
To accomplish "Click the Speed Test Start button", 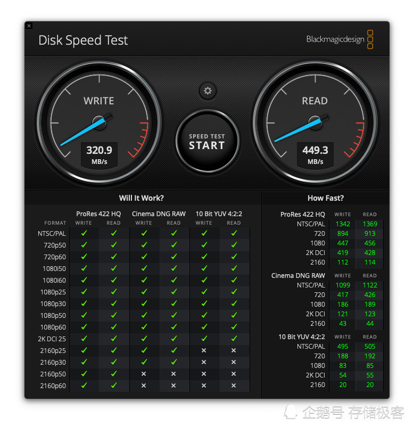I will pyautogui.click(x=207, y=141).
